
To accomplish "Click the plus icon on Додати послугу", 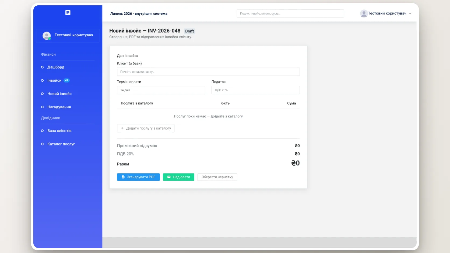I will 122,128.
